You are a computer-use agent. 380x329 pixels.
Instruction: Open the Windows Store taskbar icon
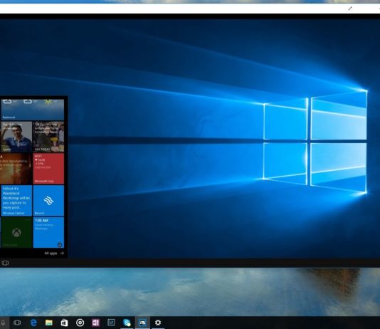click(x=65, y=323)
